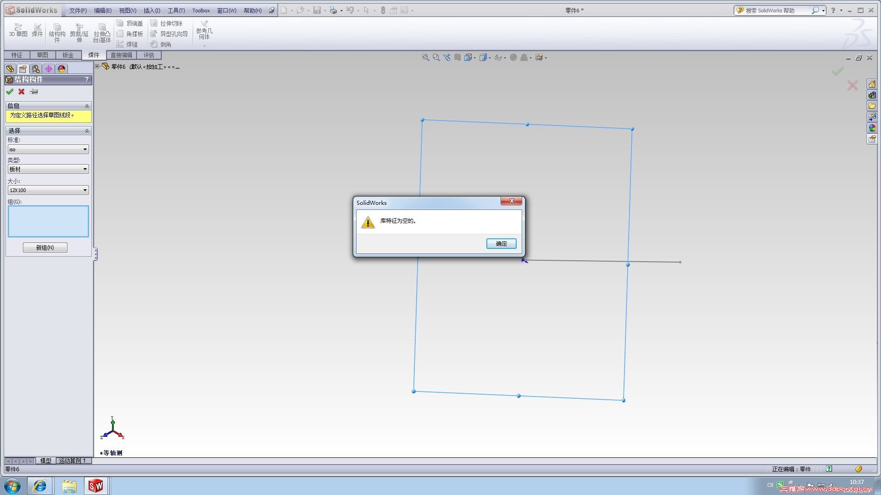Open the FeatureManager design tree tab icon
Viewport: 881px width, 495px height.
[x=10, y=69]
